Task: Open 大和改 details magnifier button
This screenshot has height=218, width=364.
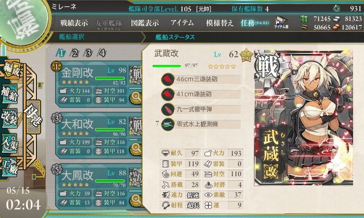Action: tap(136, 149)
